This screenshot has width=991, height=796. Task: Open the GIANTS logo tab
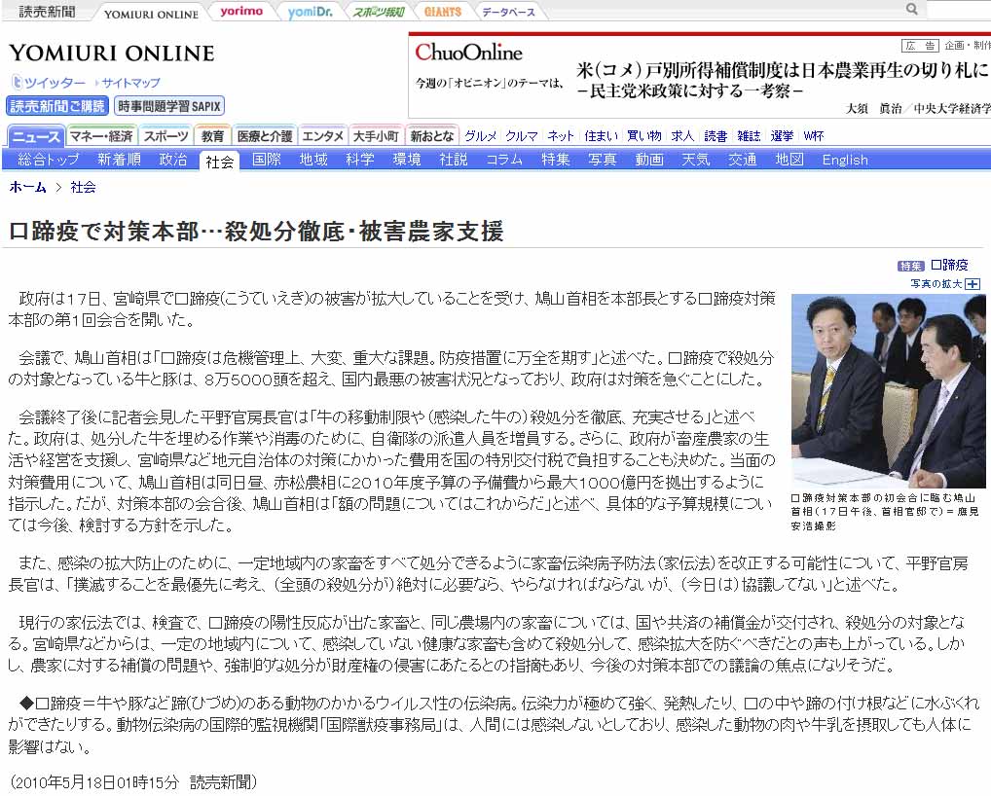tap(443, 12)
